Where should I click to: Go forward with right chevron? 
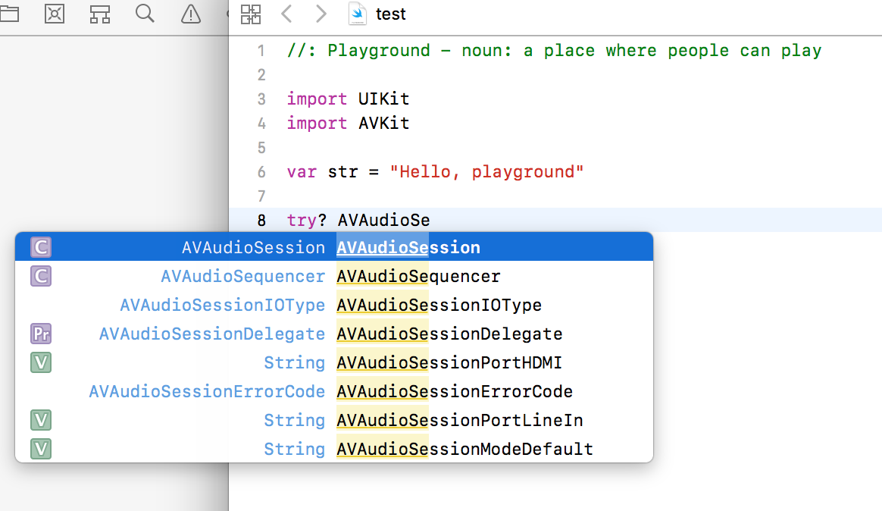[x=321, y=14]
